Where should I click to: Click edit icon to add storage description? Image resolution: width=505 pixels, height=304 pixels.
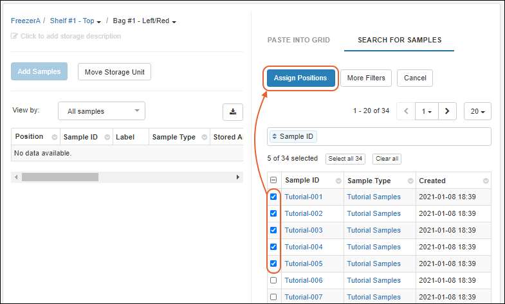(15, 37)
